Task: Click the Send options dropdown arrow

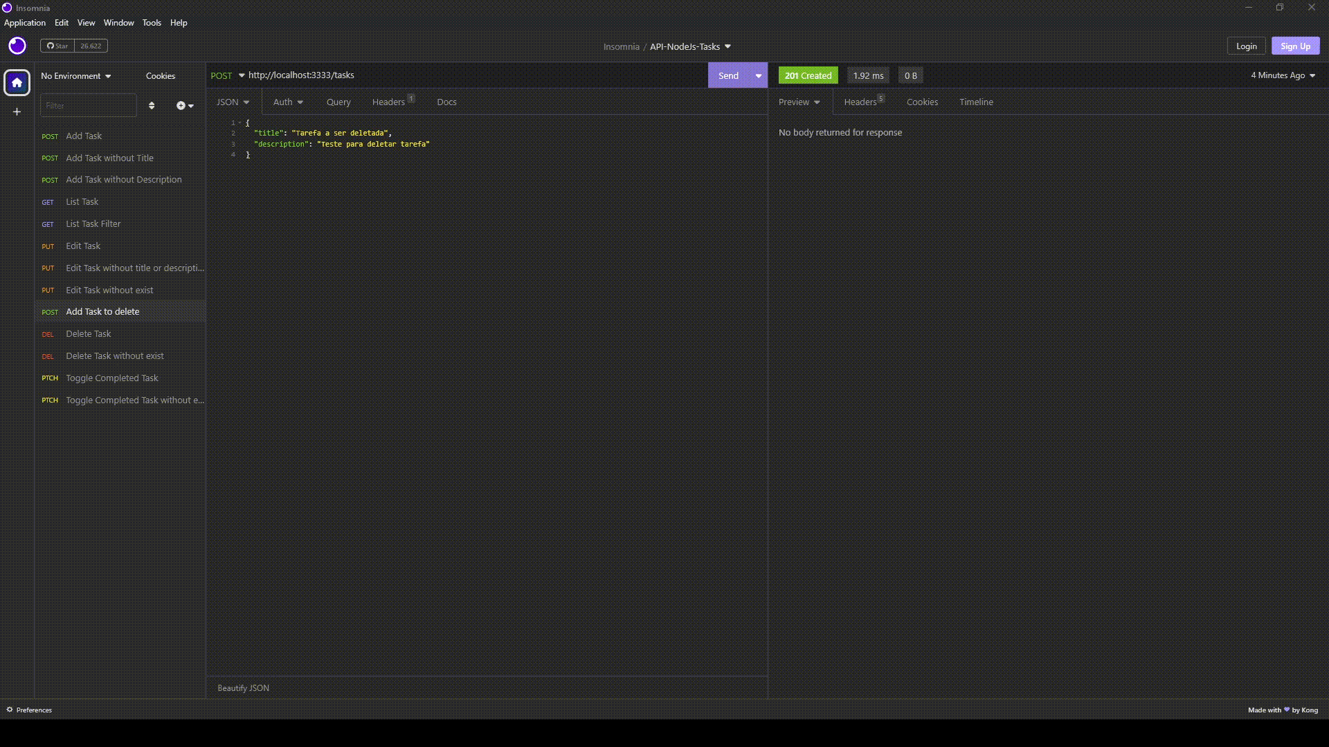Action: [759, 75]
